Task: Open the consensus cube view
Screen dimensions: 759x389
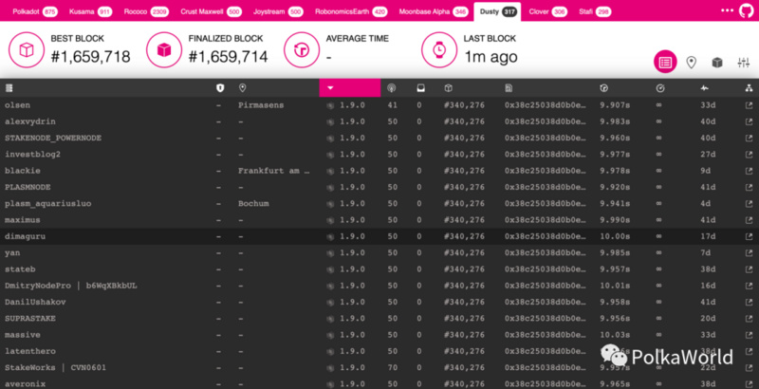Action: coord(717,62)
